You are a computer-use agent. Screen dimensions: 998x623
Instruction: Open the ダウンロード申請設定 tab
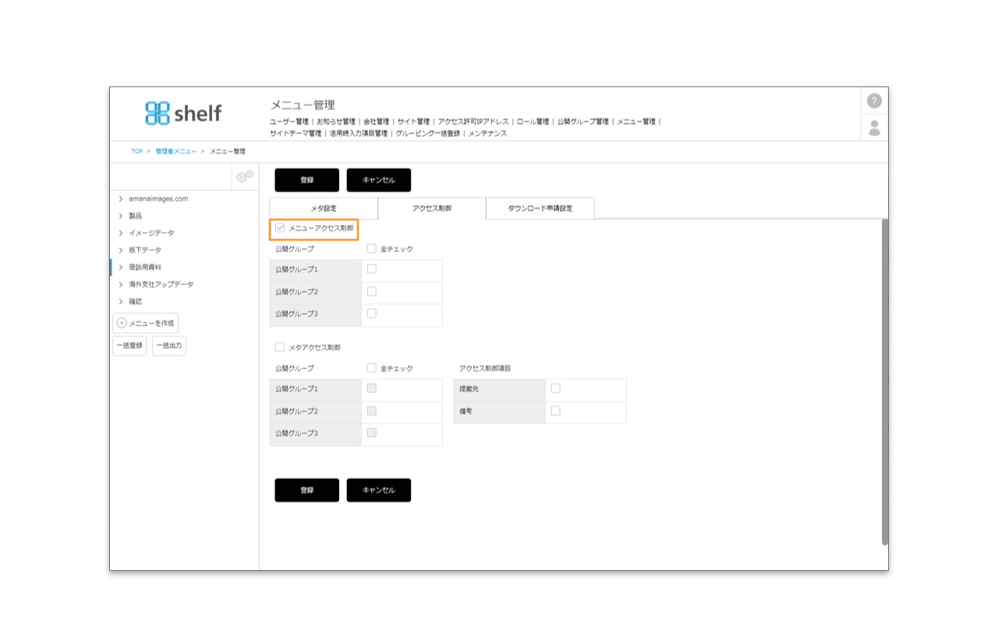pyautogui.click(x=540, y=209)
